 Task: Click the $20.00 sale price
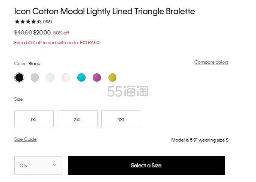pos(42,33)
